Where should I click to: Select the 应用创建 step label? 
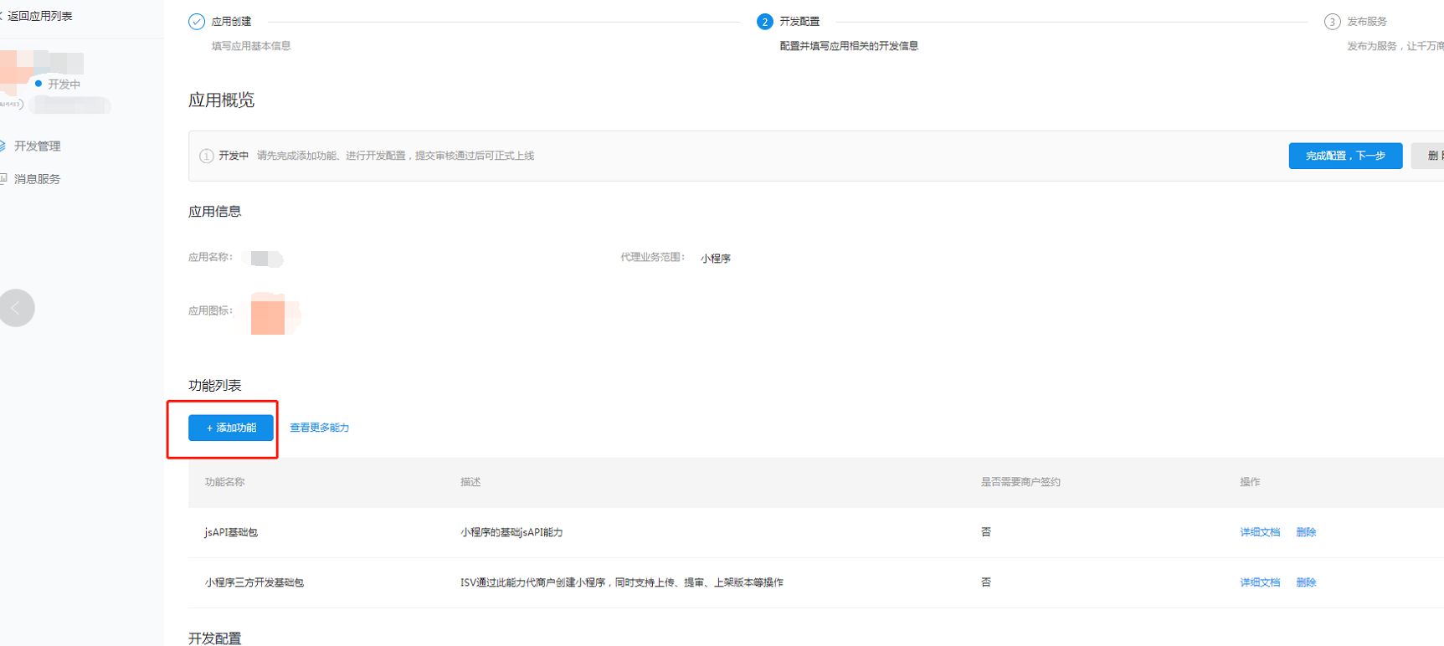tap(231, 22)
